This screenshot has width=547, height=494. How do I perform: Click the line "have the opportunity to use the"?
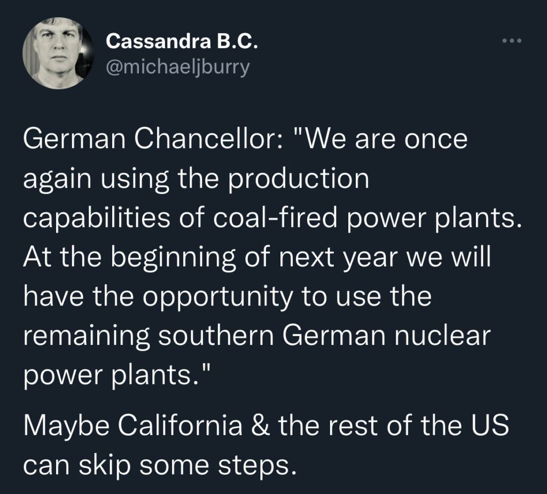pos(227,297)
